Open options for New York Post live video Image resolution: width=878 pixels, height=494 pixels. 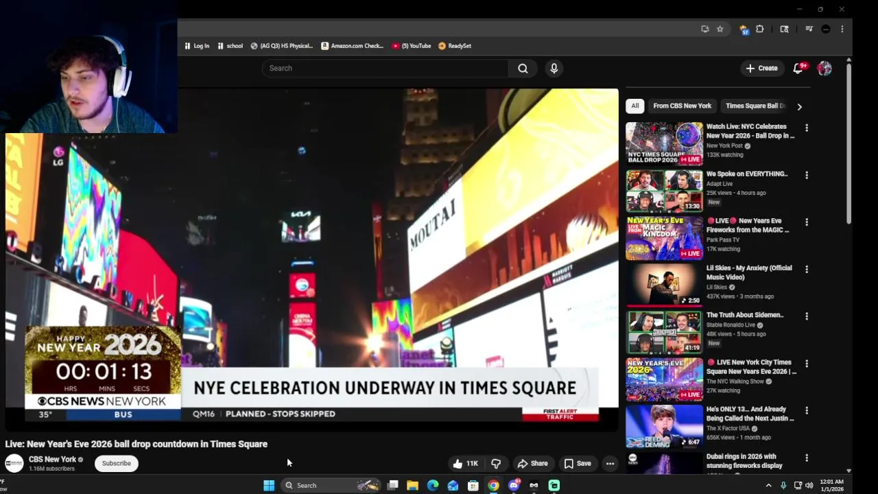click(807, 128)
